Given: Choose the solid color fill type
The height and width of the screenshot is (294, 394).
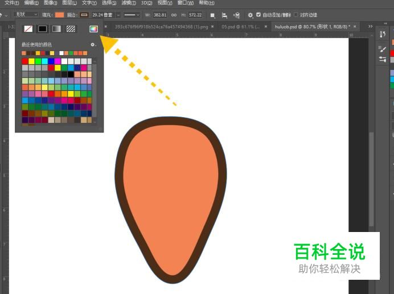Looking at the screenshot, I should (x=42, y=28).
